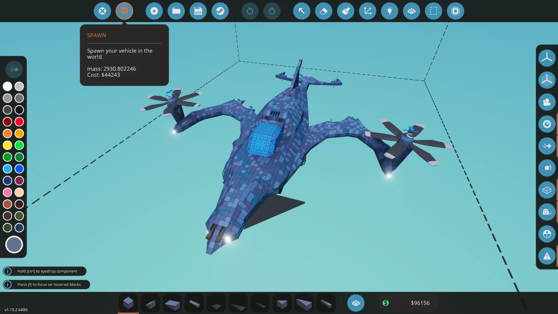Toggle the measuring tape tool
Viewport: 558px width, 314px height.
point(547,212)
